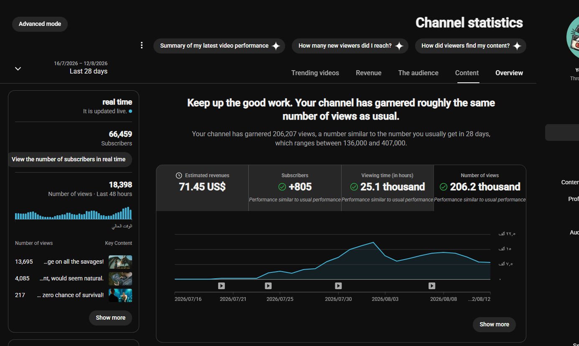
Task: Open the Trending videos tab
Action: (x=315, y=73)
